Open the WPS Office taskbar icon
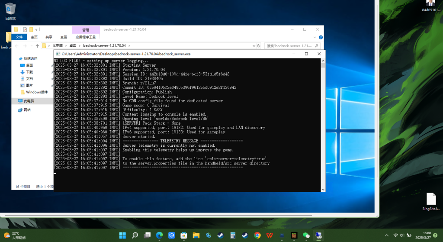 click(270, 235)
